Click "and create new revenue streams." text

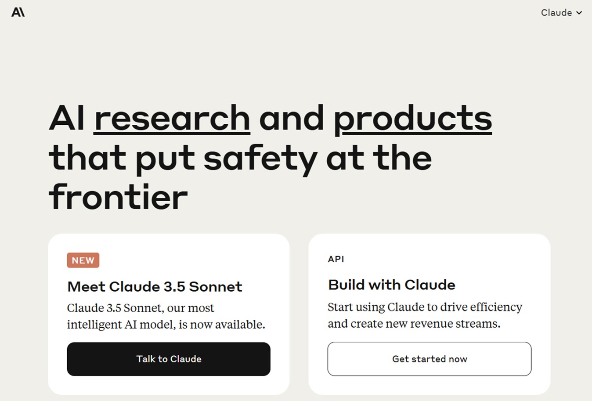point(414,323)
